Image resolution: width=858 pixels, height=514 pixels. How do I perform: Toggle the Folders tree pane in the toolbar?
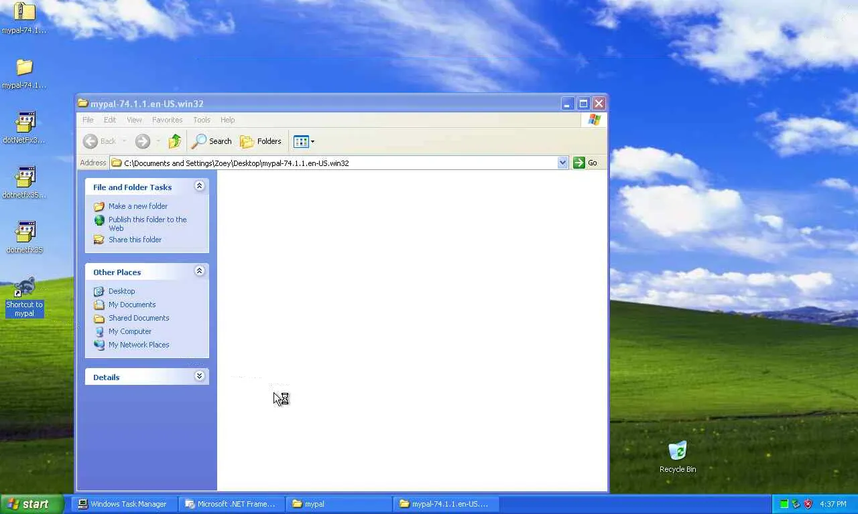tap(261, 141)
